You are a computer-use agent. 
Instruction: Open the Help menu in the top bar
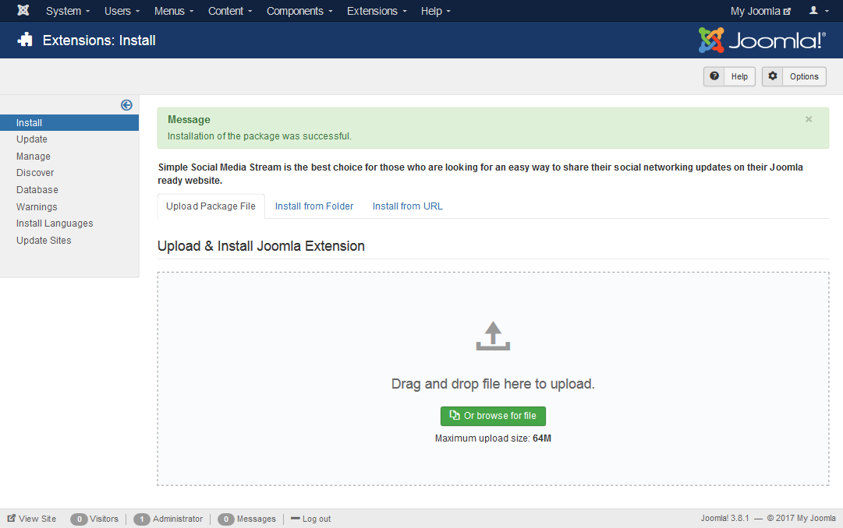click(x=435, y=11)
